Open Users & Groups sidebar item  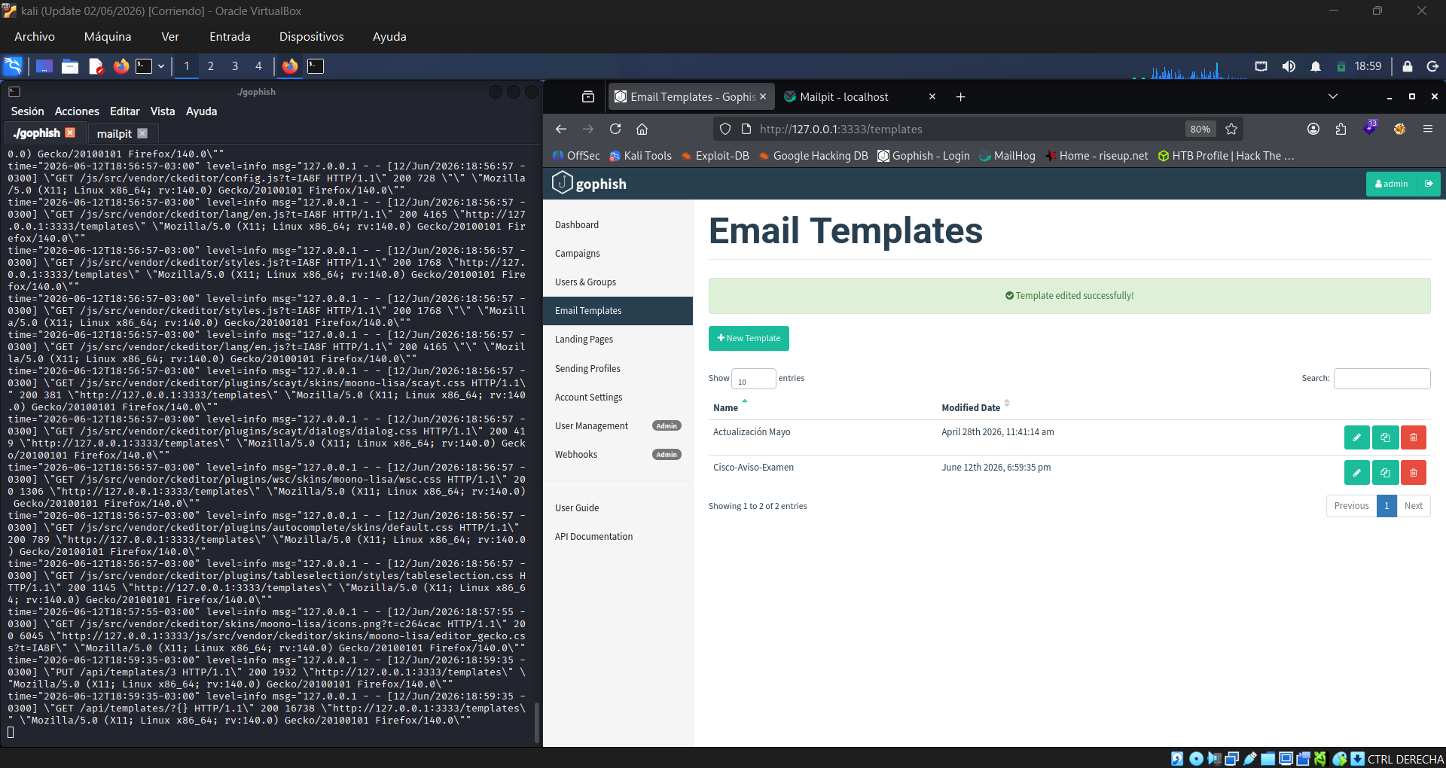(x=585, y=282)
